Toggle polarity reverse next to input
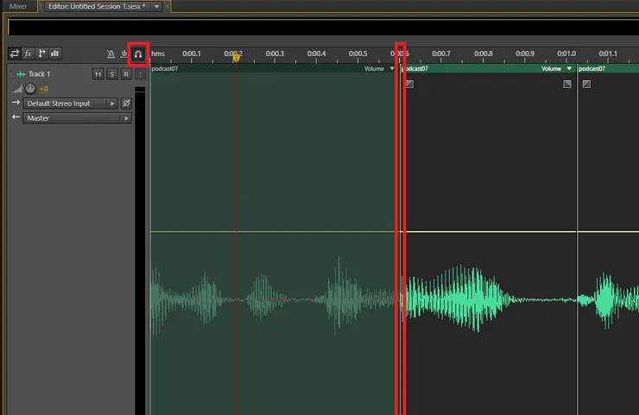Viewport: 639px width, 415px height. tap(126, 104)
